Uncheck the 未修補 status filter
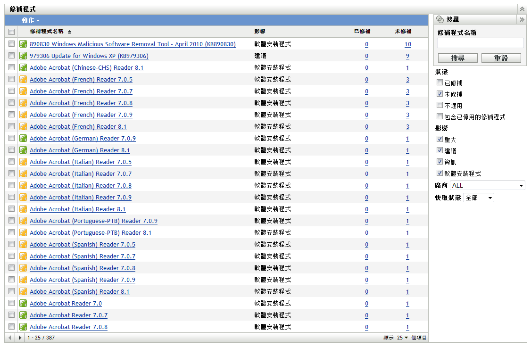 tap(440, 94)
